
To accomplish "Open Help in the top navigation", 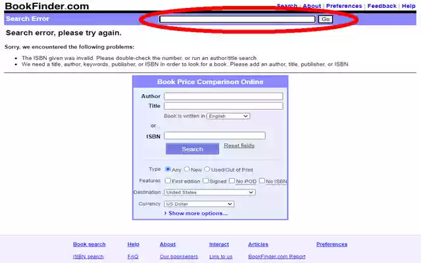I will coord(409,6).
